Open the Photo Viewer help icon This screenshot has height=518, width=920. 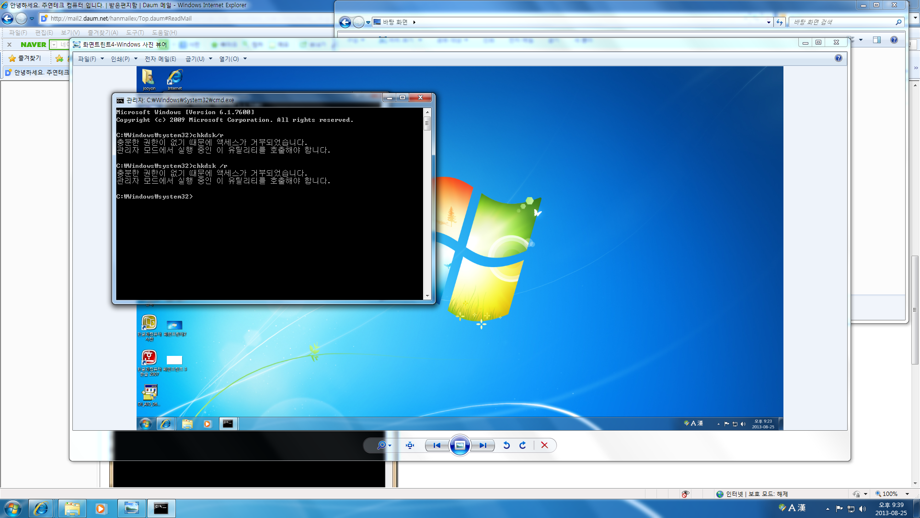838,58
